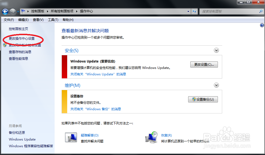
Task: Open Windows Update sidebar link
Action: [x=22, y=139]
